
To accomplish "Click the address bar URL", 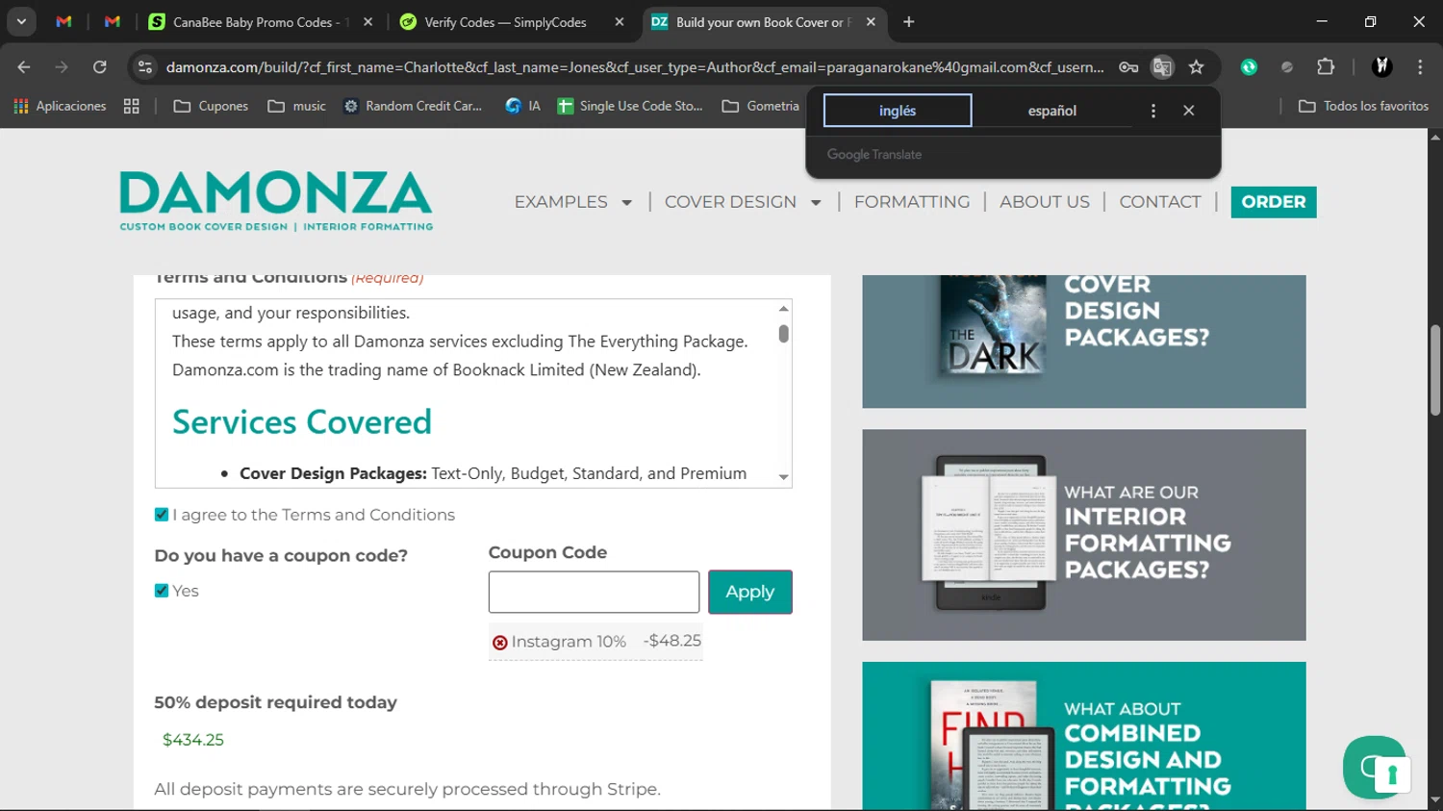I will 635,67.
